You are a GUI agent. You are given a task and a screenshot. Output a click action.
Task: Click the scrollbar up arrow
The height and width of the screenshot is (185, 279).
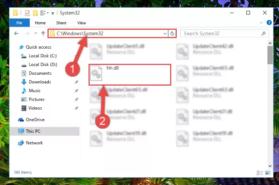point(270,43)
